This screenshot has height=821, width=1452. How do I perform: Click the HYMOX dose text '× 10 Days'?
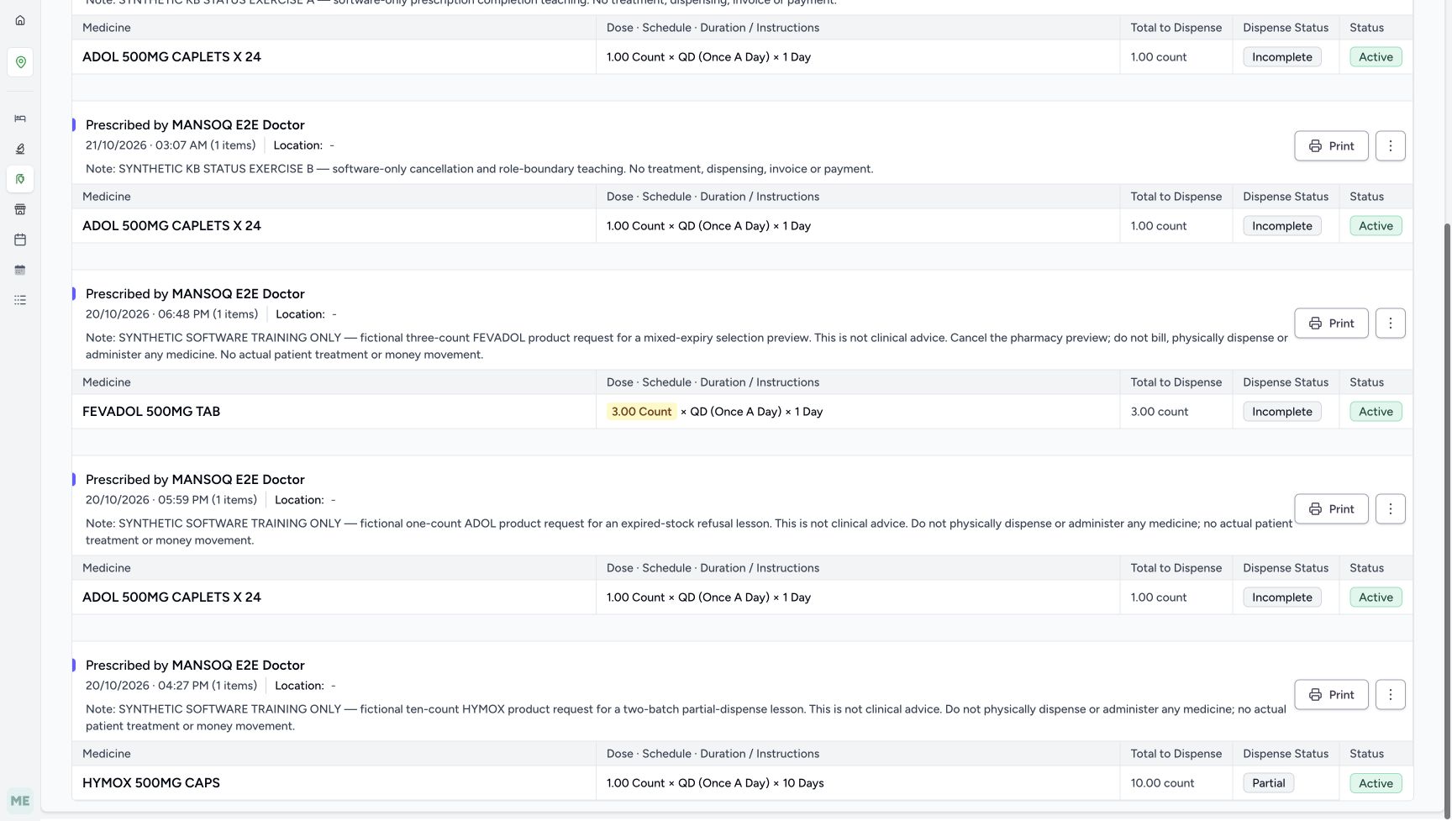click(798, 783)
